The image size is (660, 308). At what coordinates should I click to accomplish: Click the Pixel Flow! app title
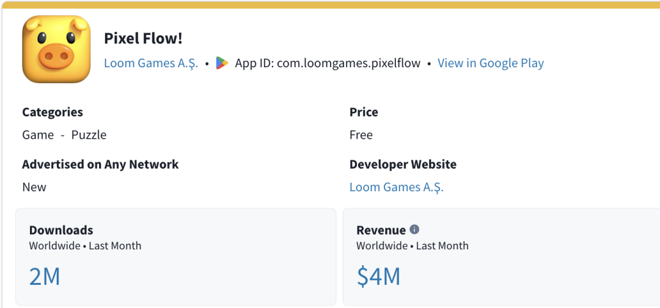tap(143, 38)
